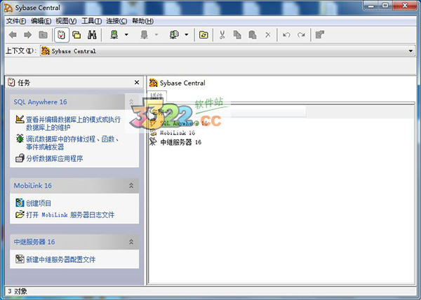Screen dimensions: 421x300
Task: Click the Forward arrow toolbar icon
Action: click(28, 35)
